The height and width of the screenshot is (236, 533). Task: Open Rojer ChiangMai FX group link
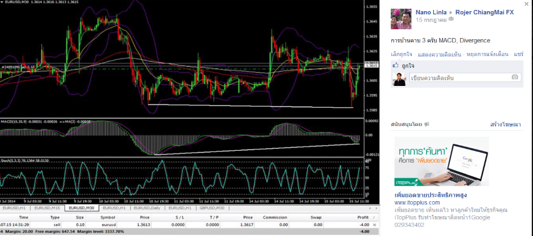[x=485, y=12]
